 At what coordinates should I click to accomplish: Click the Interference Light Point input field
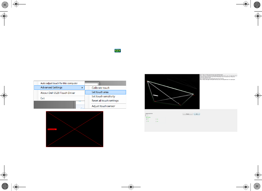point(147,115)
